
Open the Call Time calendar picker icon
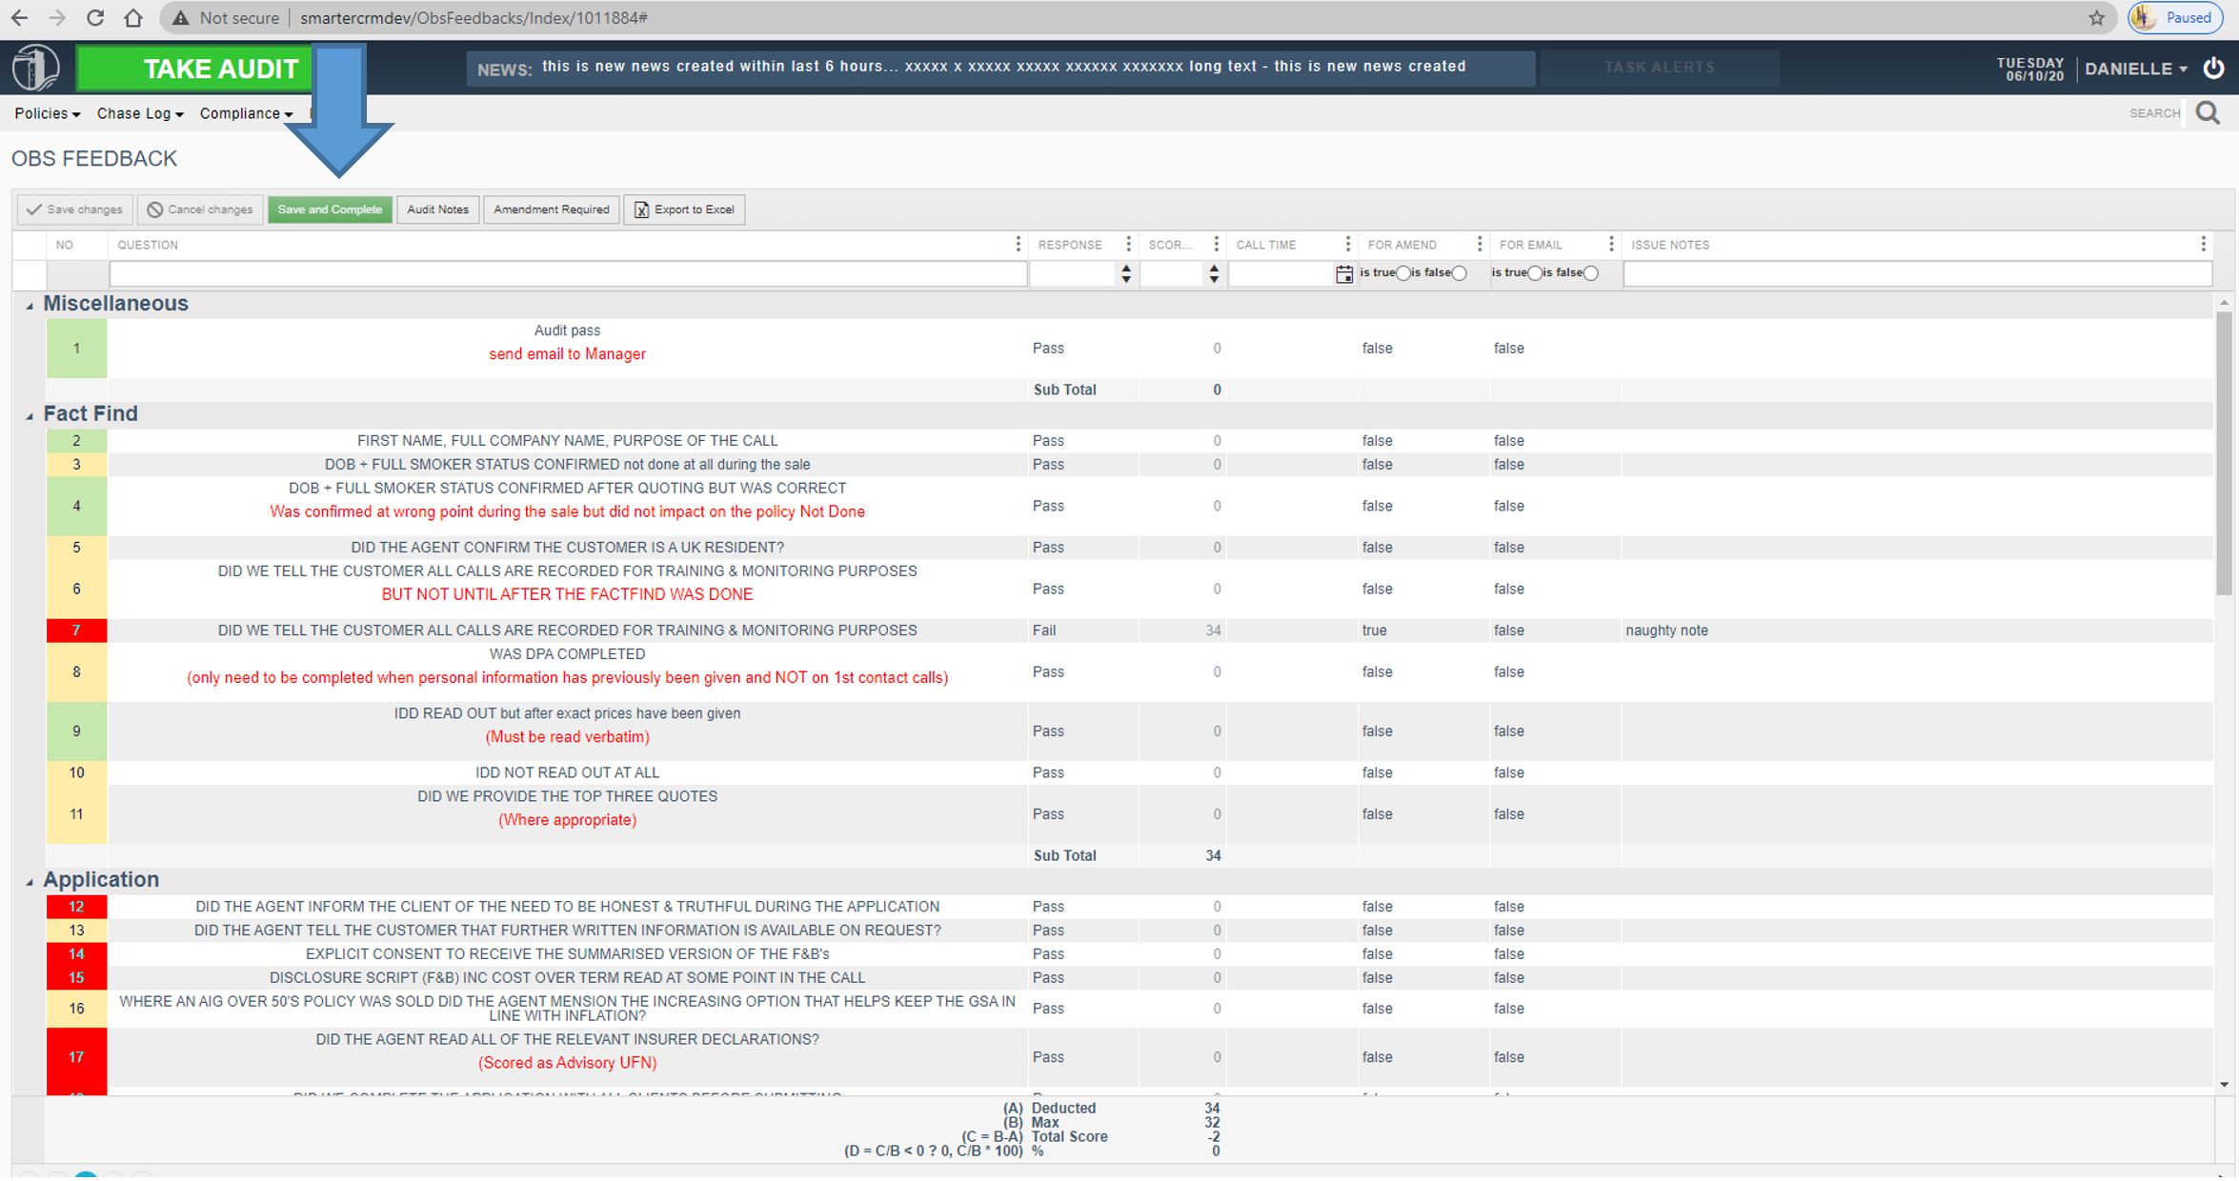point(1343,274)
